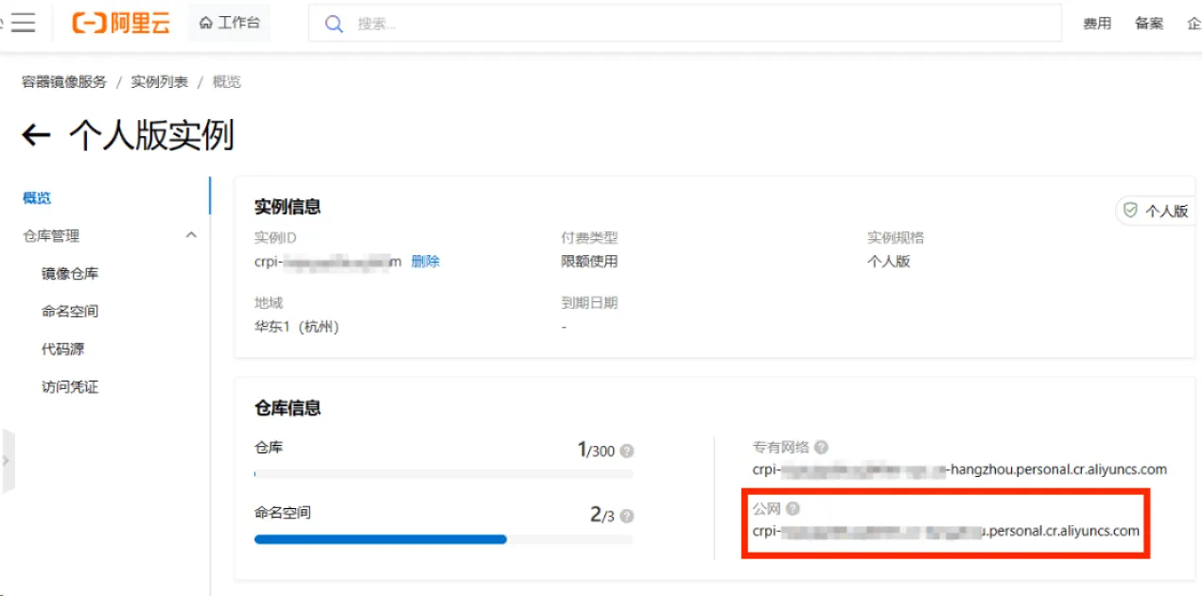
Task: Focus the 搜索 search field
Action: click(x=685, y=24)
